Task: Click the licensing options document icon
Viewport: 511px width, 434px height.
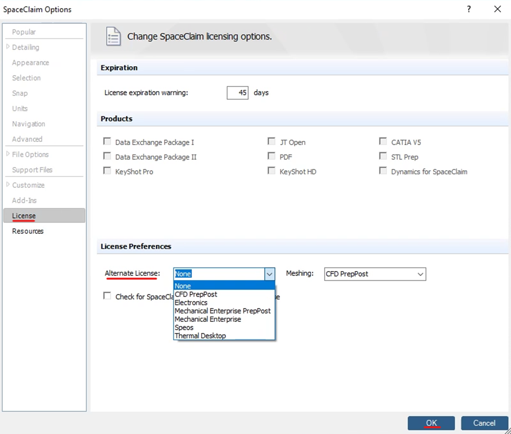Action: click(x=113, y=36)
